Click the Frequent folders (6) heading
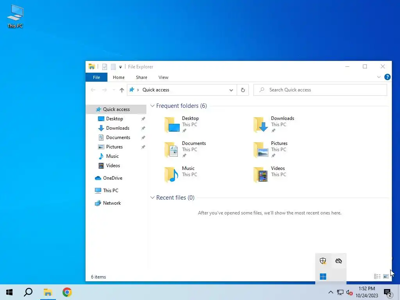The width and height of the screenshot is (400, 300). [182, 105]
